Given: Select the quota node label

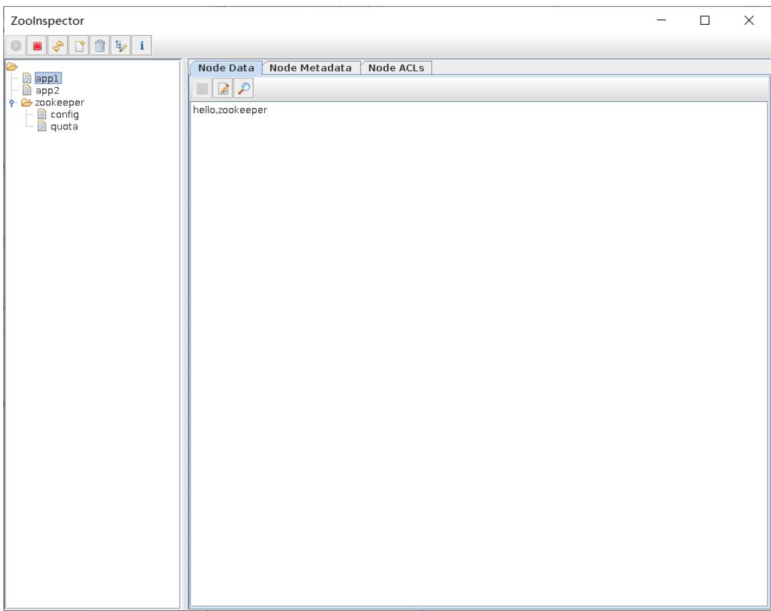Looking at the screenshot, I should [64, 127].
